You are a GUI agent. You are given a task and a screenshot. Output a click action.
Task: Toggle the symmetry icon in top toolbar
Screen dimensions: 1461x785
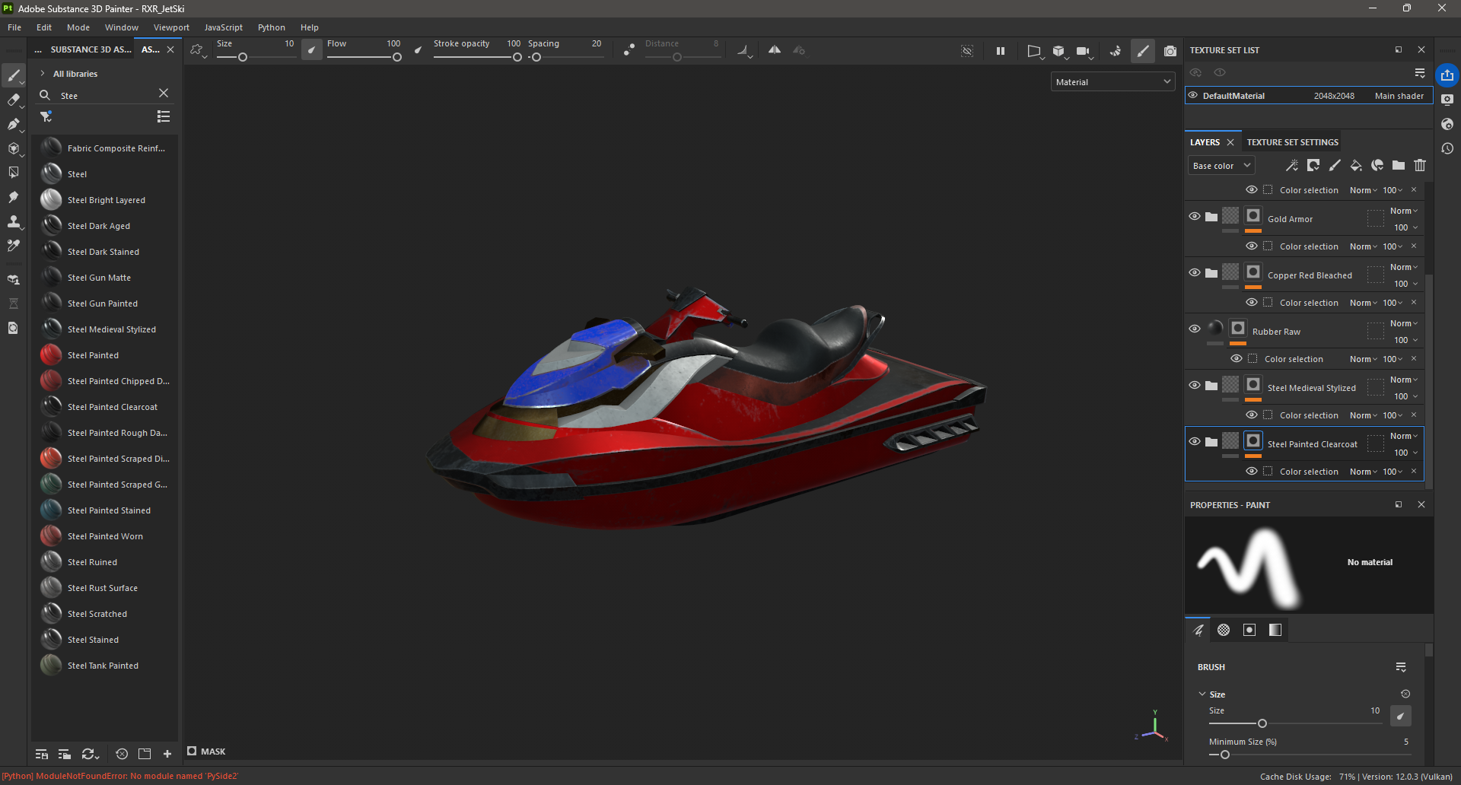(x=775, y=50)
